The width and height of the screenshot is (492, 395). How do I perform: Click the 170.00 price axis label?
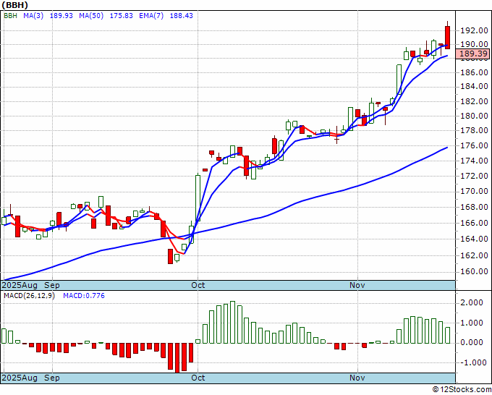click(474, 191)
